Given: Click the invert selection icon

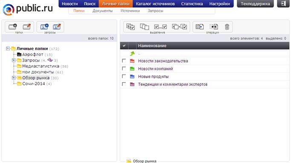Looking at the screenshot, I should click(x=179, y=27).
